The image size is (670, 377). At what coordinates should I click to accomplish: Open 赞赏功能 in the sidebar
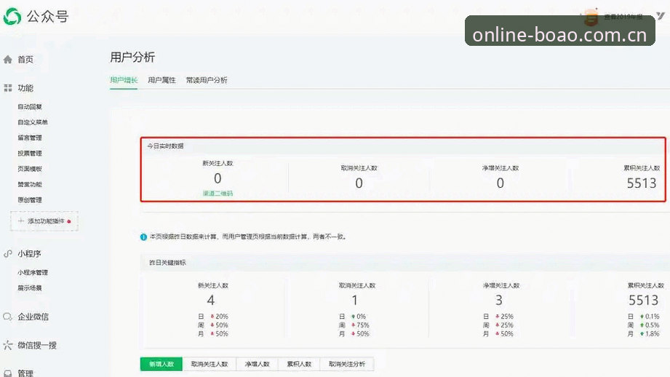coord(30,184)
